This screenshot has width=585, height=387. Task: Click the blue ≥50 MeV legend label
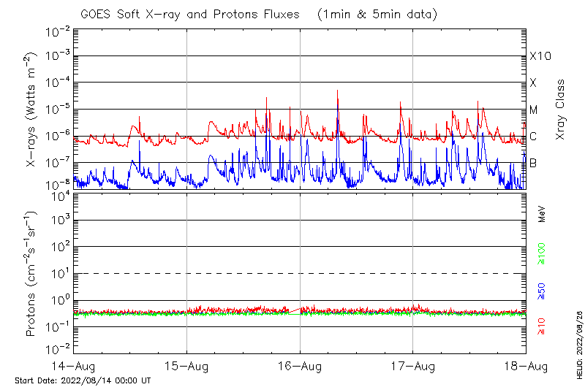coord(543,291)
